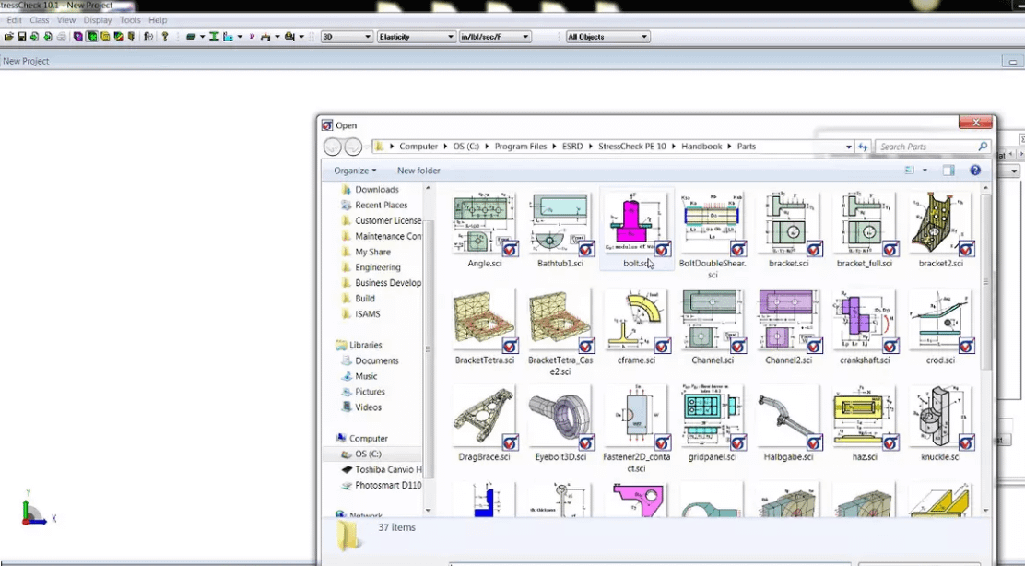Expand the Elasticity analysis type dropdown
1025x566 pixels.
click(x=418, y=37)
